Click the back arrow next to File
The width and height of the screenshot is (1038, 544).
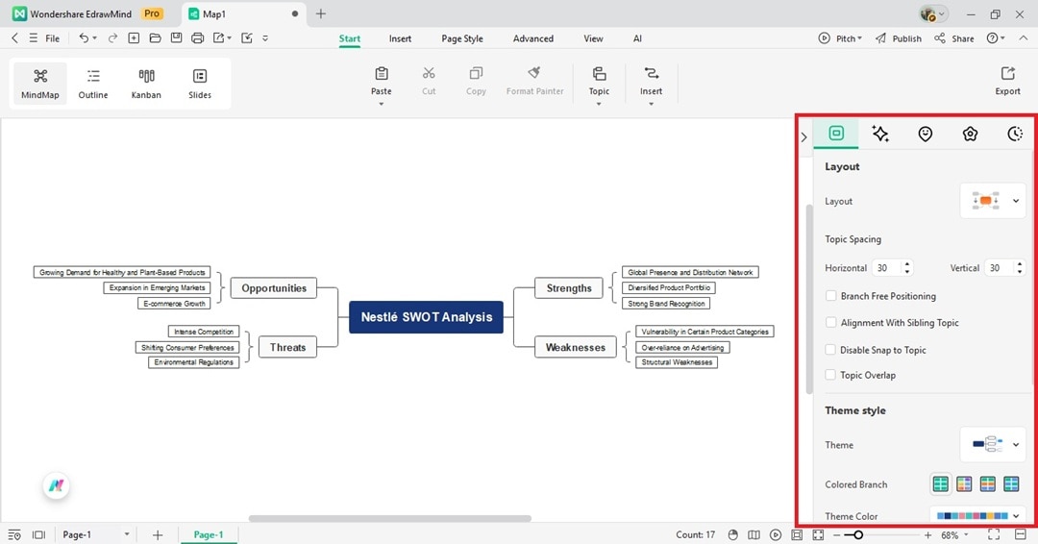coord(14,38)
